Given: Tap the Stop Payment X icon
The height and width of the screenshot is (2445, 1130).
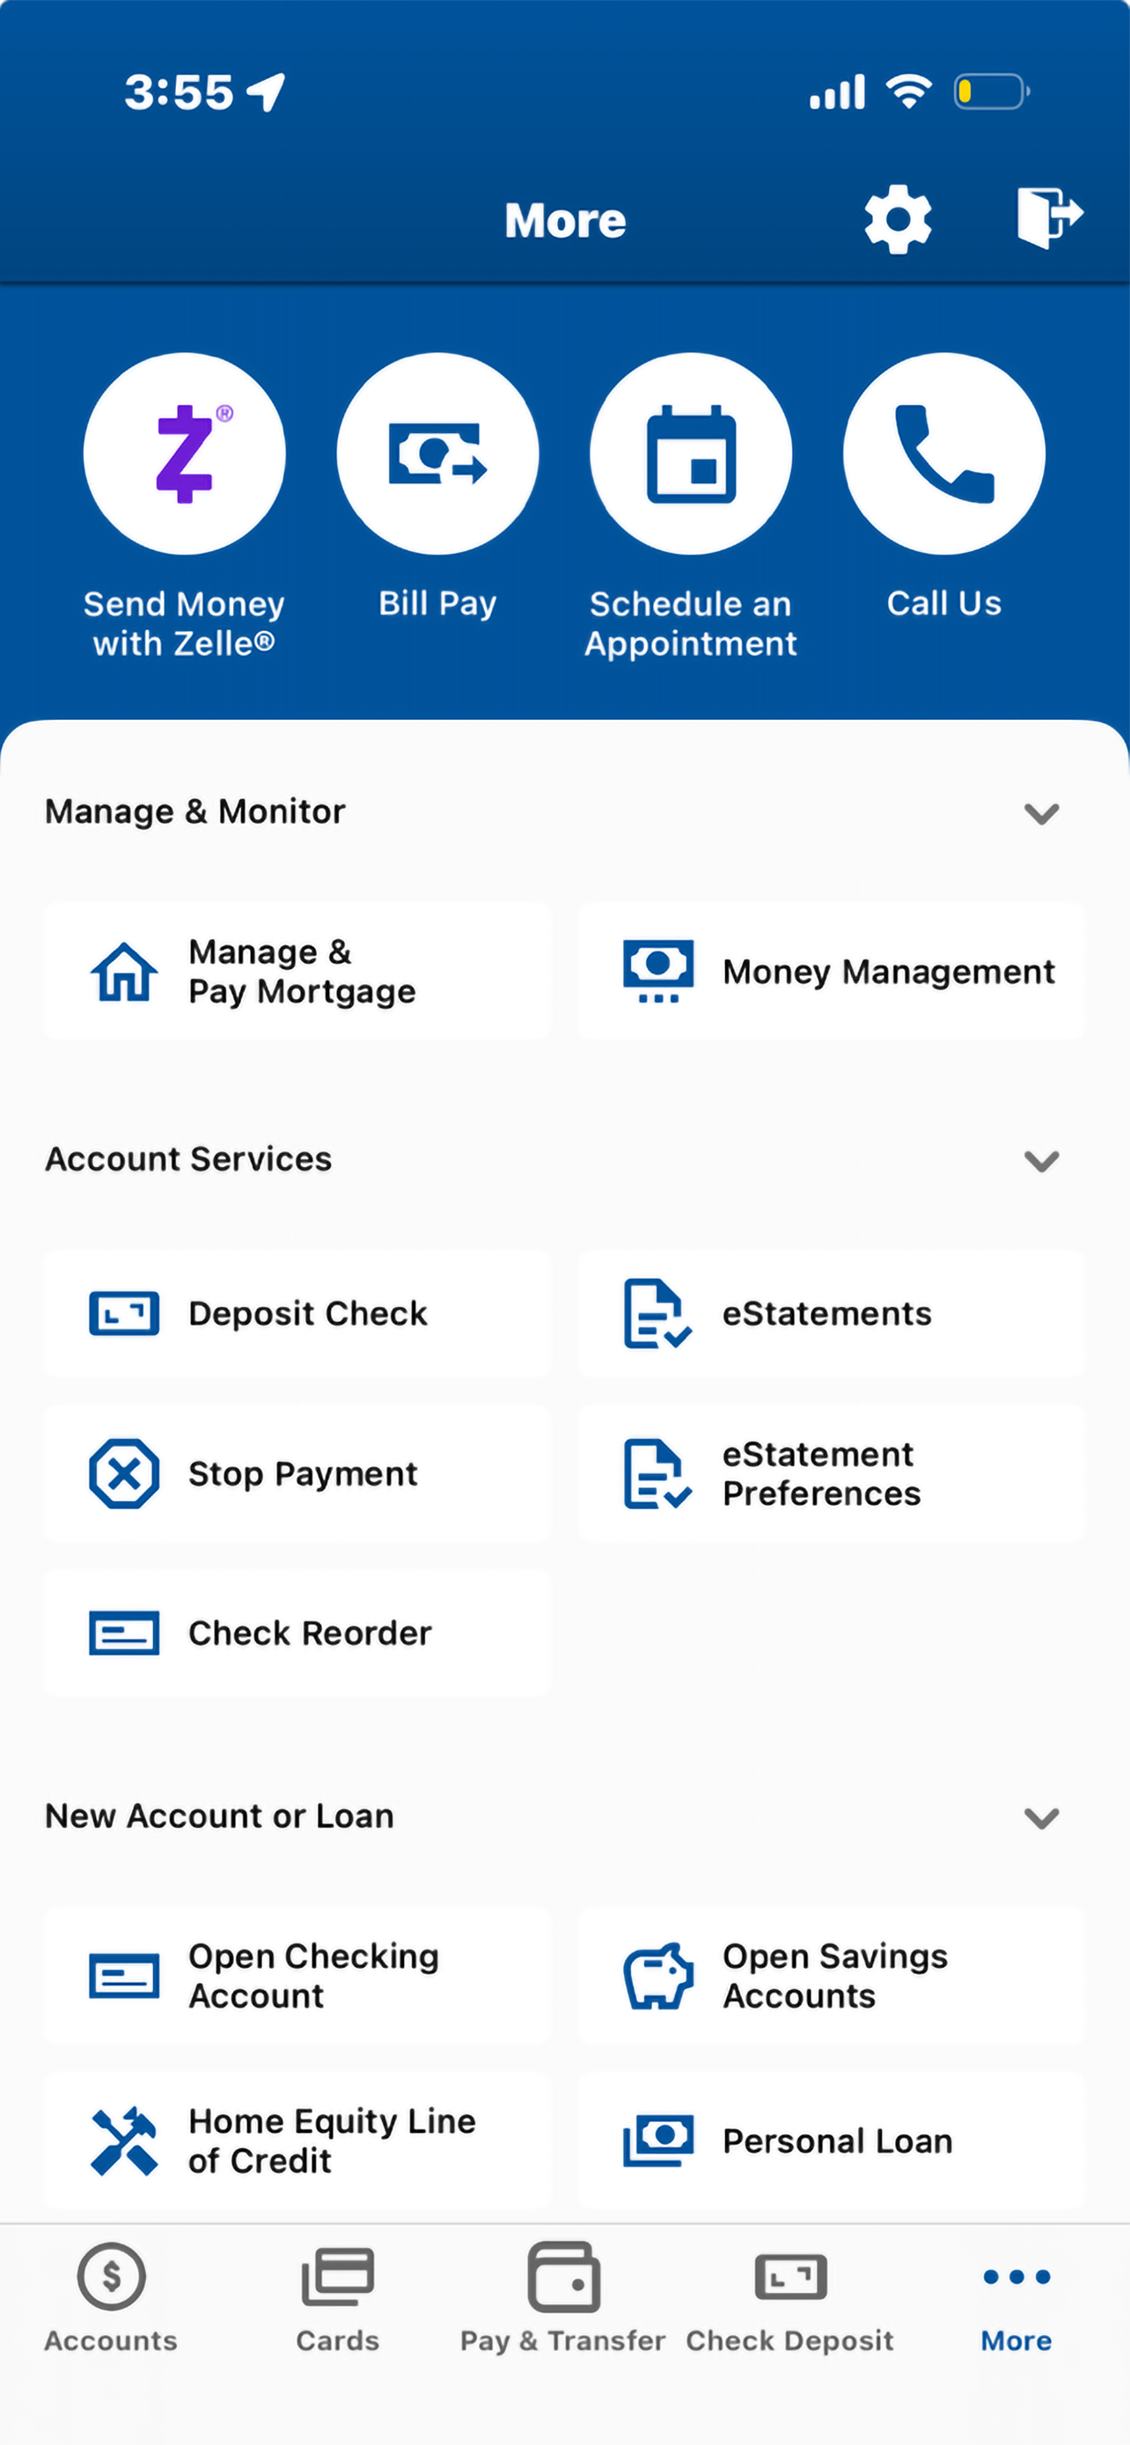Looking at the screenshot, I should pos(124,1473).
